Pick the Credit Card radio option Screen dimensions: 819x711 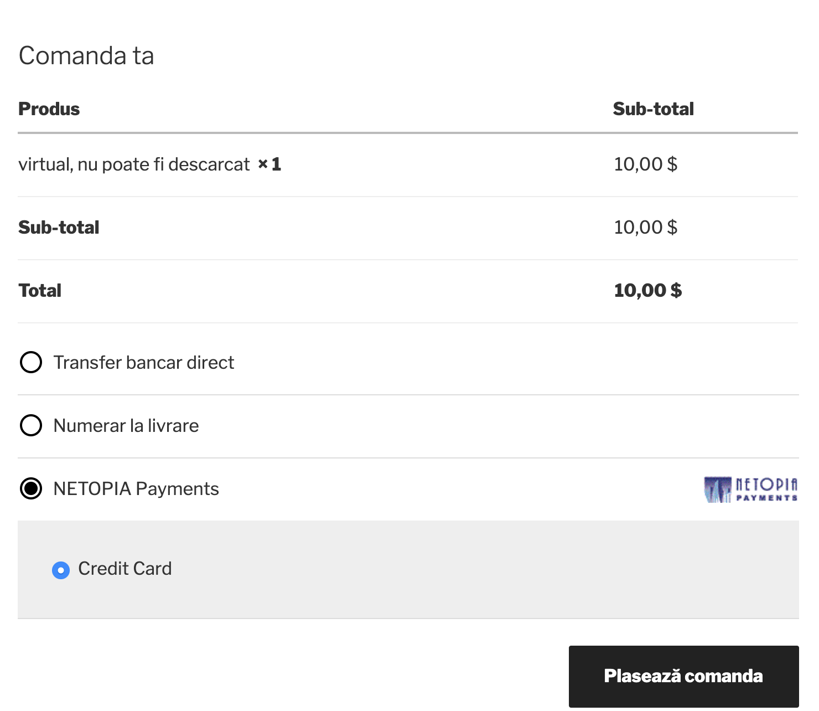61,570
